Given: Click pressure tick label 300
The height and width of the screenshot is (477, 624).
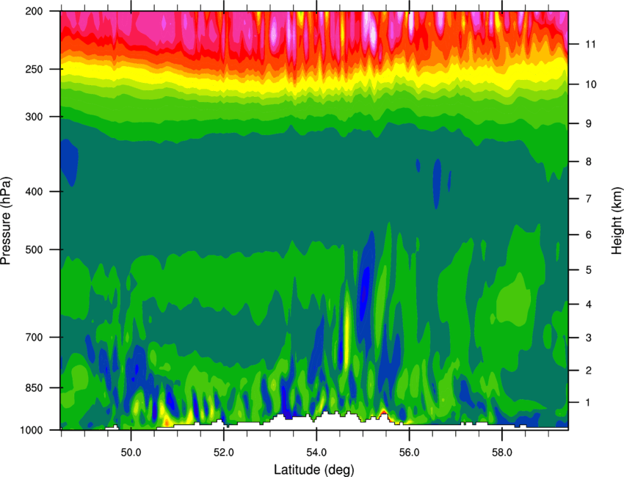Looking at the screenshot, I should click(x=34, y=117).
